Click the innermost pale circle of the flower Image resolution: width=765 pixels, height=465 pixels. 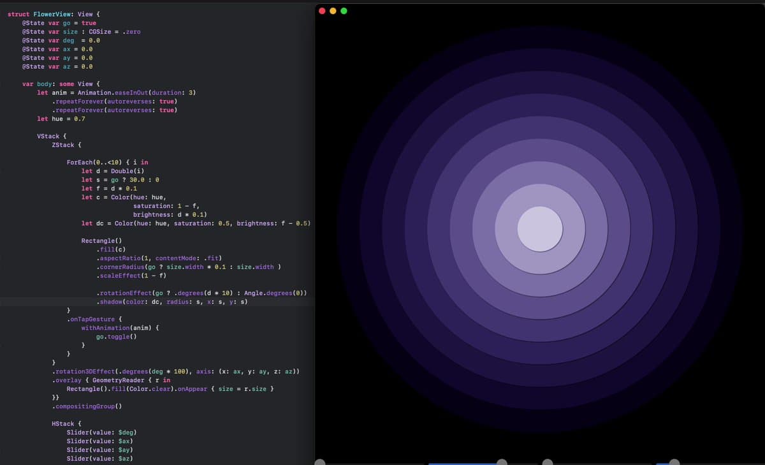540,228
